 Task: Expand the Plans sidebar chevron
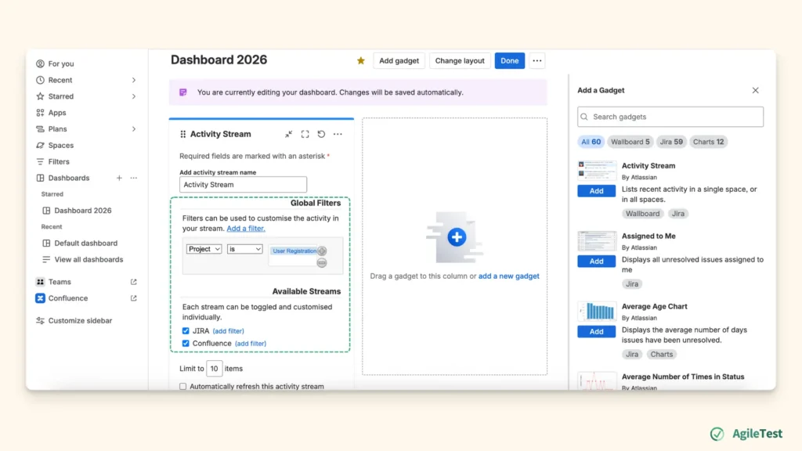[x=134, y=129]
